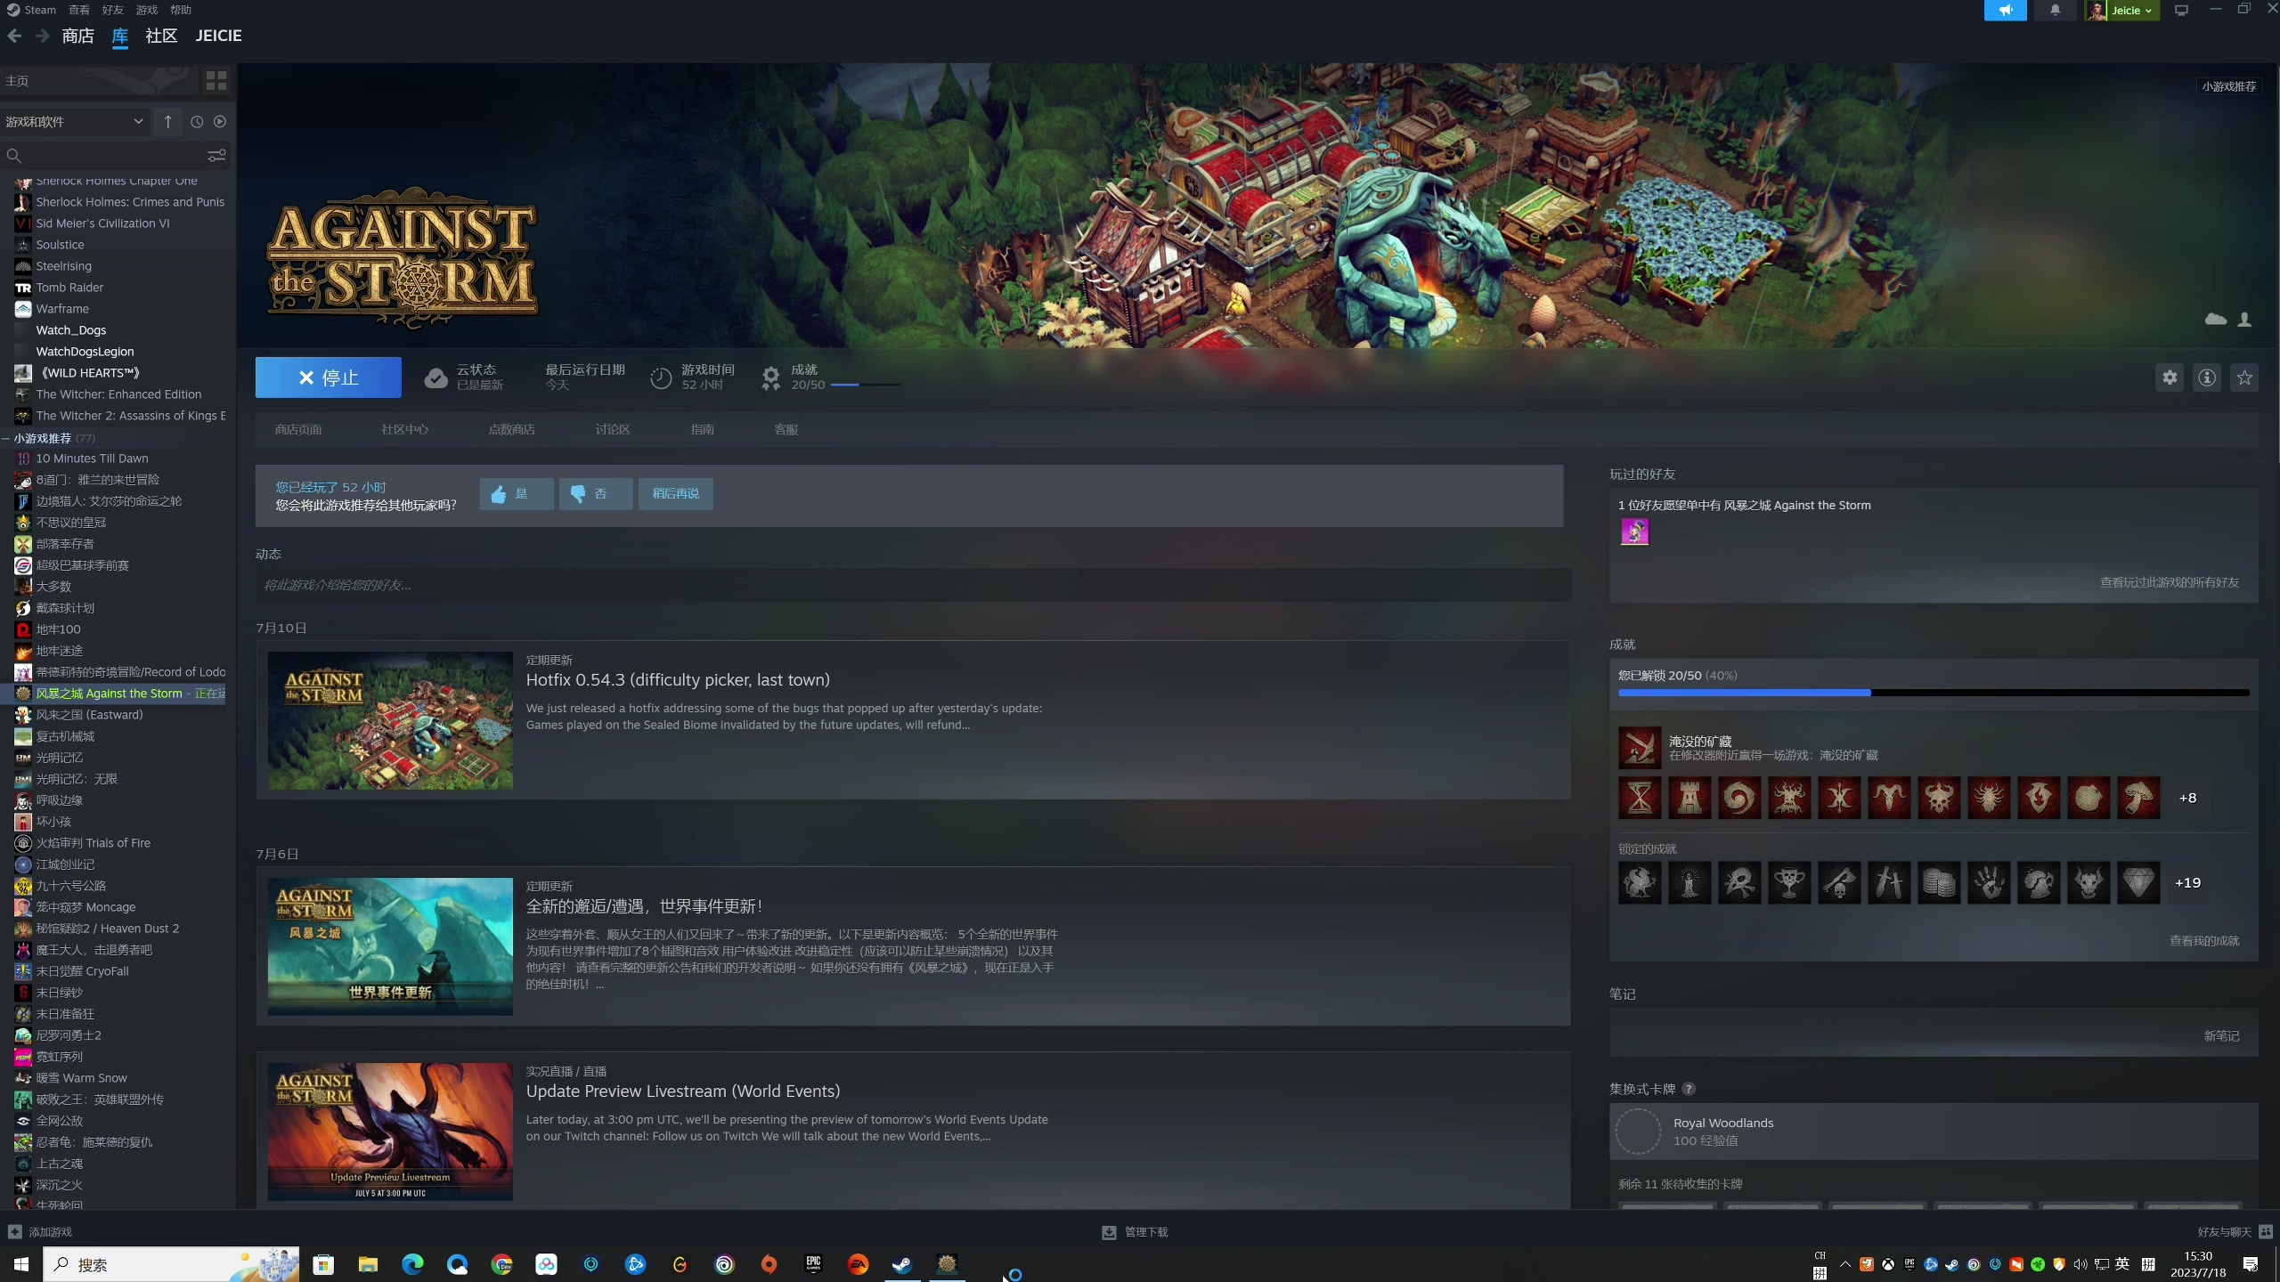Click the trading cards help question icon
2280x1282 pixels.
1689,1090
